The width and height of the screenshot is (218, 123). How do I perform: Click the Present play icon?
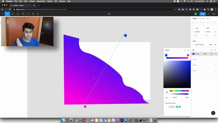[x=208, y=14]
